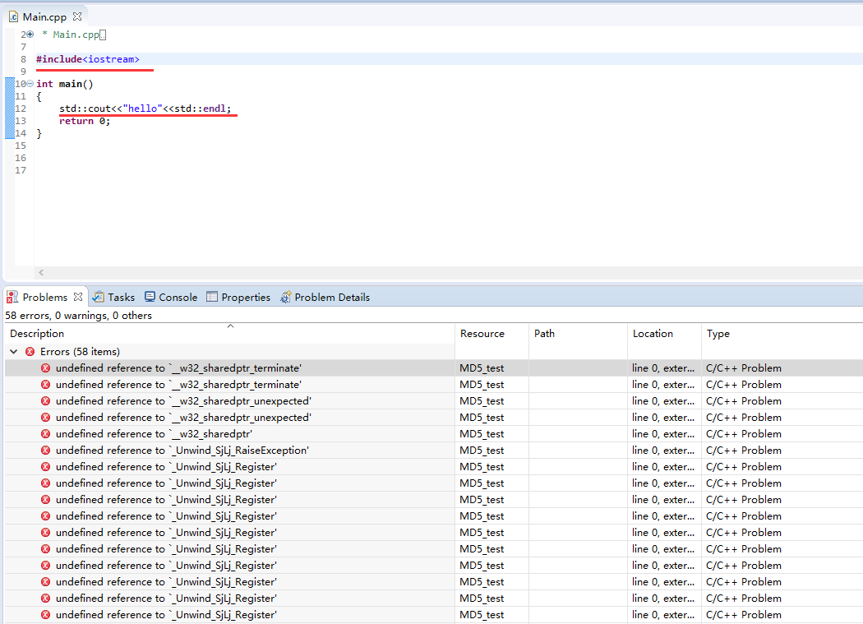The width and height of the screenshot is (863, 624).
Task: Click the std::cout hello code line
Action: pyautogui.click(x=145, y=109)
